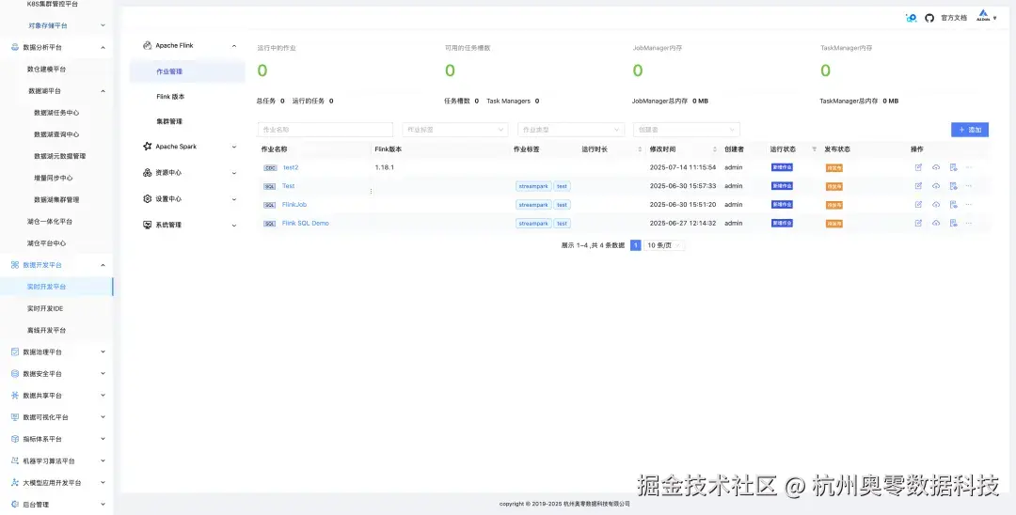Expand the 设置中心 submenu chevron
This screenshot has height=515, width=1016.
pos(234,199)
